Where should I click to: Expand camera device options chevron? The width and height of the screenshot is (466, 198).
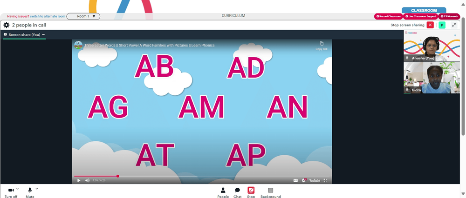click(18, 189)
